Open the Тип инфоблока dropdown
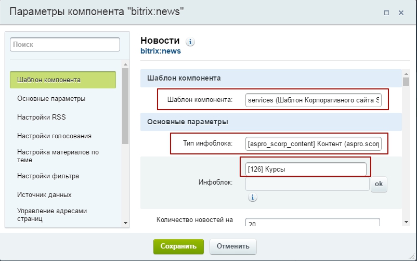Image resolution: width=417 pixels, height=261 pixels. [314, 143]
